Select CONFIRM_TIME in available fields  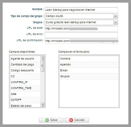coord(25,88)
